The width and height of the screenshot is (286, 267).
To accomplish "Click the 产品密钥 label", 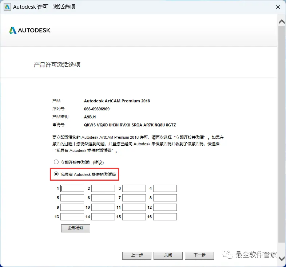I will 61,117.
